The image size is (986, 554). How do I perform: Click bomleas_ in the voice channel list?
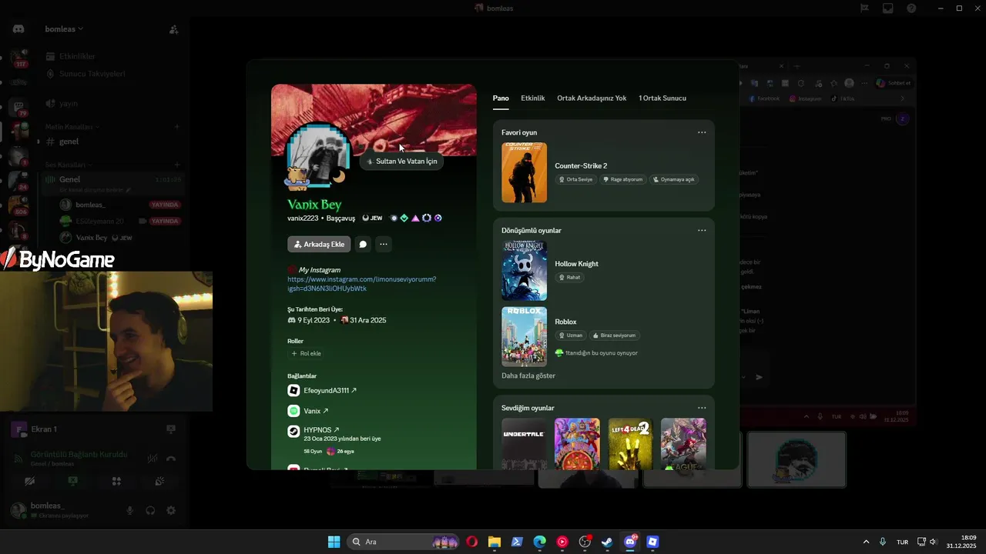point(91,205)
